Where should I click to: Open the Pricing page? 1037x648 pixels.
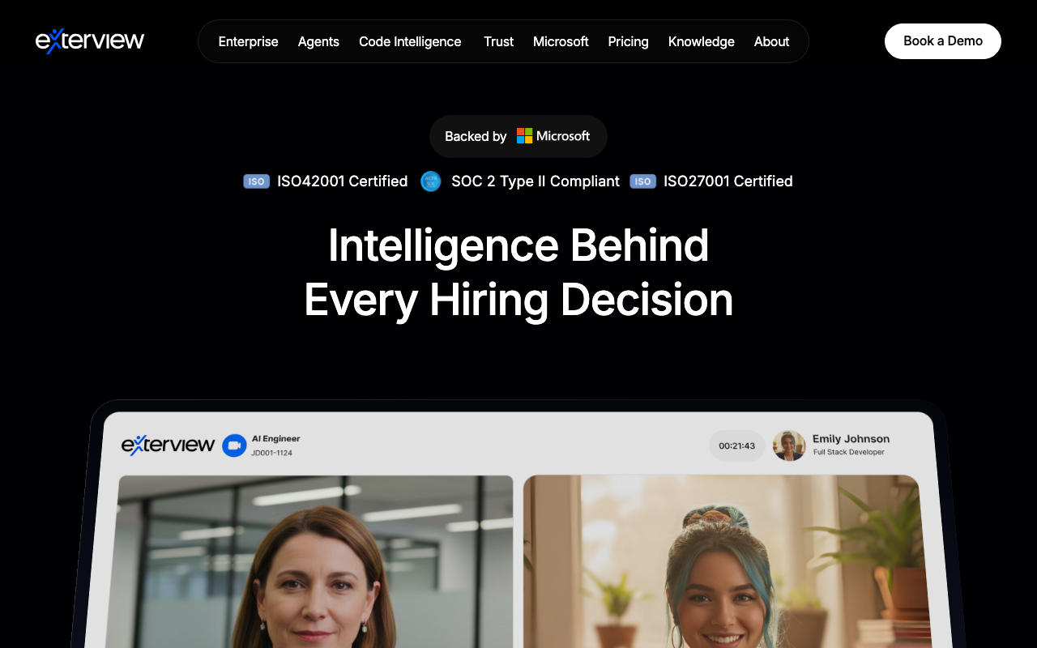pos(628,41)
